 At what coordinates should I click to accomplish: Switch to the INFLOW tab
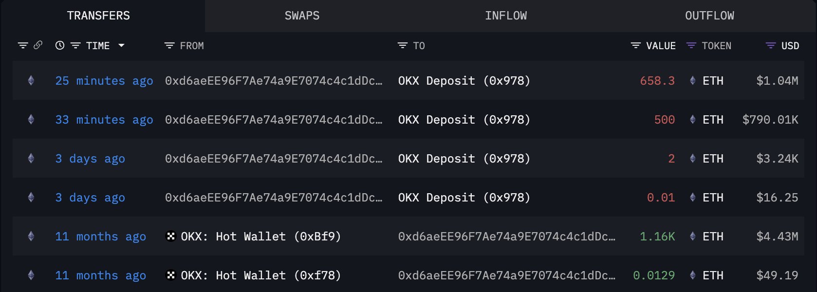[506, 16]
